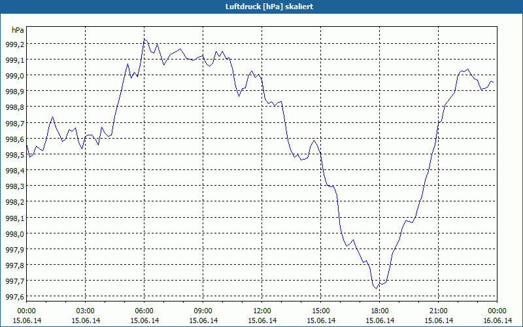Screen dimensions: 523x327
Task: Click the 00:00 time label above 16.06.14
Action: pyautogui.click(x=497, y=311)
